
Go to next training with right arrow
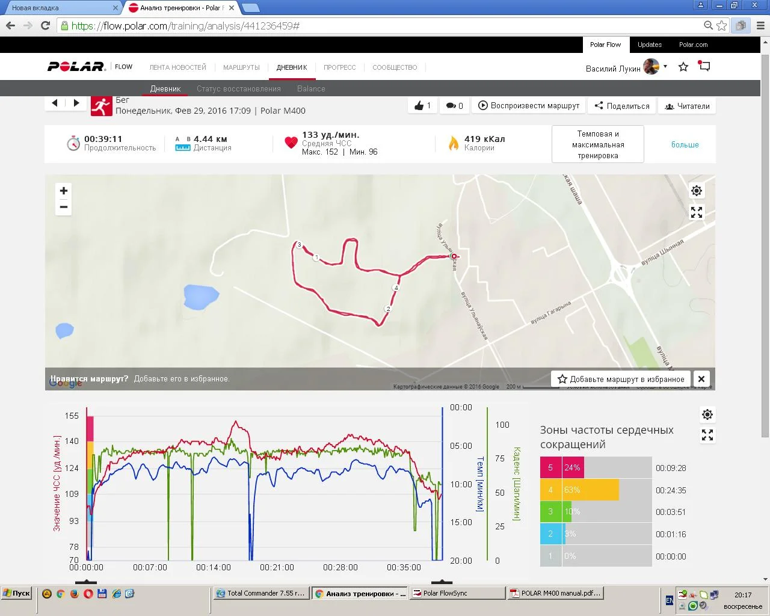(76, 103)
